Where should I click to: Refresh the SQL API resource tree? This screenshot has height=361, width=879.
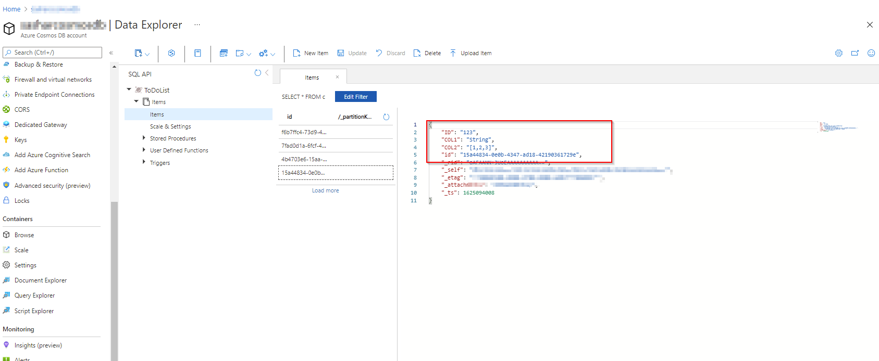point(257,73)
